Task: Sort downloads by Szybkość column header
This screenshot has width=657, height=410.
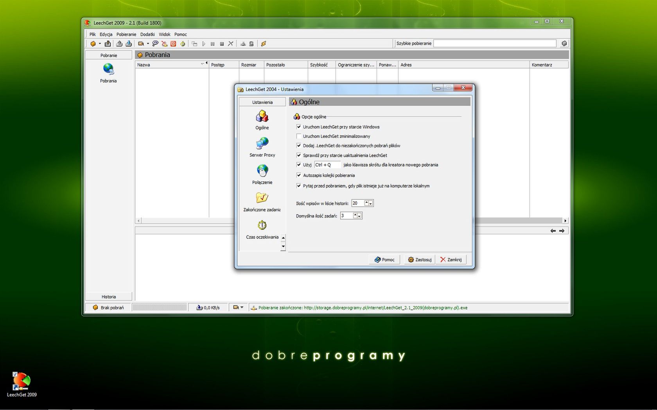Action: (321, 65)
